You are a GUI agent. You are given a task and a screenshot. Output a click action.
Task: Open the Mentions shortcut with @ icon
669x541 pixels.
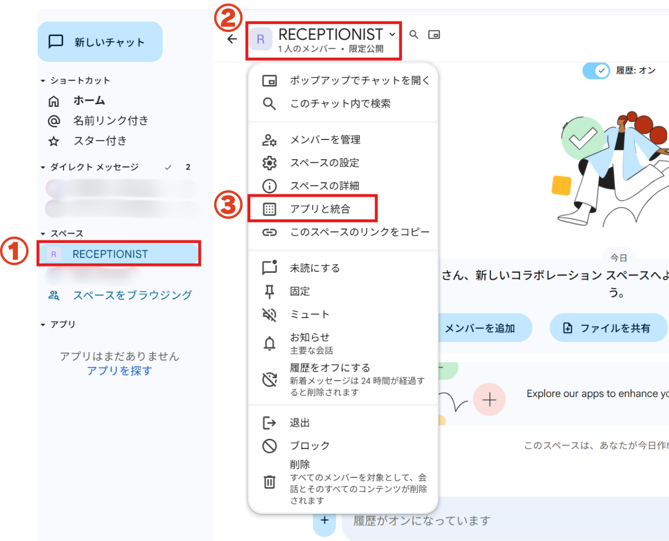click(x=110, y=121)
